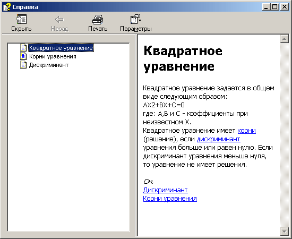Screen dimensions: 292x239
Task: Click the page icon beside Дискриминант topic
Action: click(23, 65)
